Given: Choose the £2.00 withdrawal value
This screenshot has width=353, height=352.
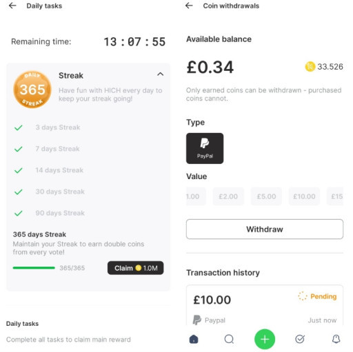Looking at the screenshot, I should pos(228,196).
